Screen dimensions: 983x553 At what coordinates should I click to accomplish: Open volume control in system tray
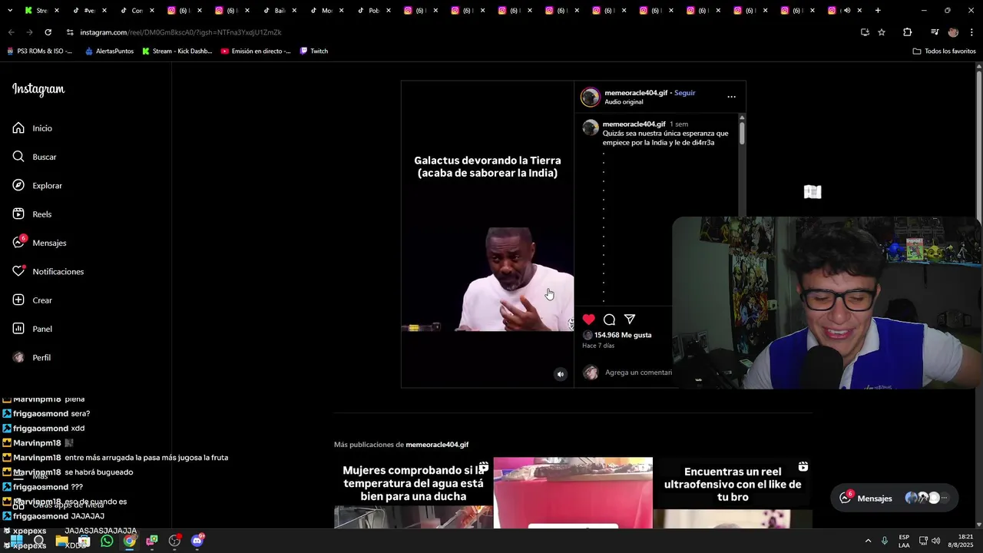click(x=935, y=541)
